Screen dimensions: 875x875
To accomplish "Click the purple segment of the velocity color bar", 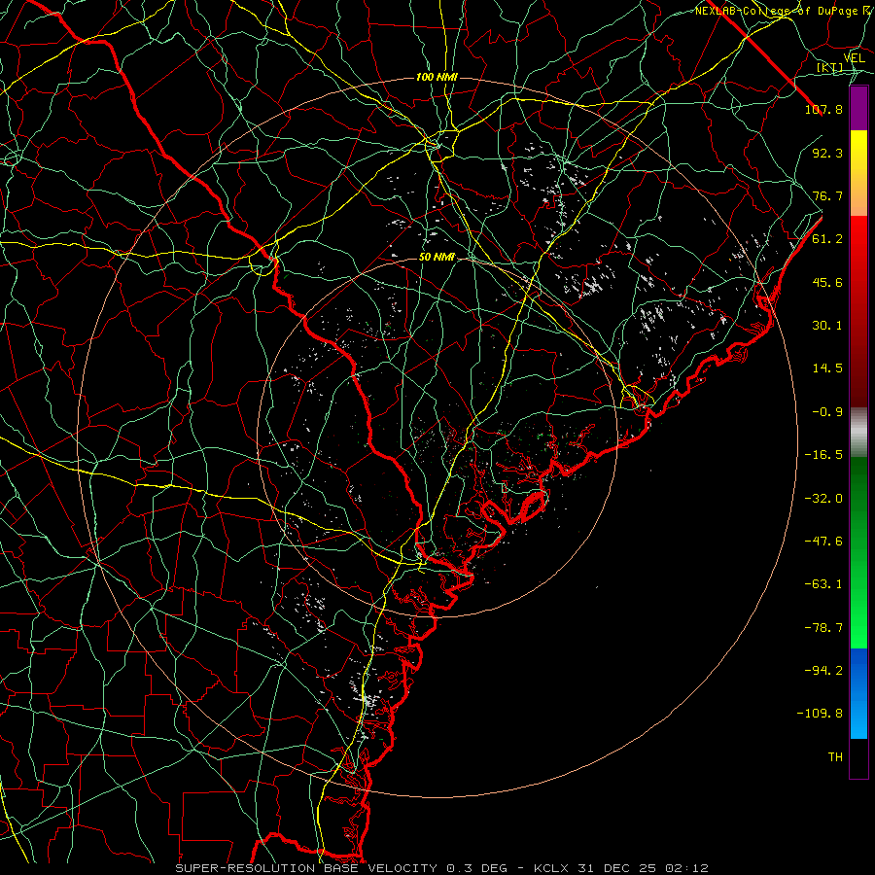I will point(858,108).
